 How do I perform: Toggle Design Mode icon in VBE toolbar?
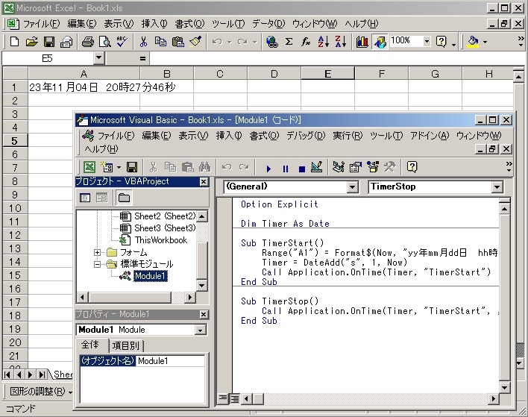(316, 167)
